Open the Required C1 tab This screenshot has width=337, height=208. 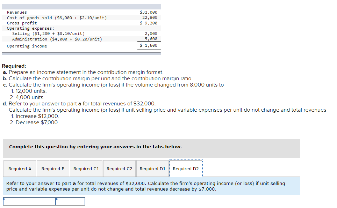[86, 169]
